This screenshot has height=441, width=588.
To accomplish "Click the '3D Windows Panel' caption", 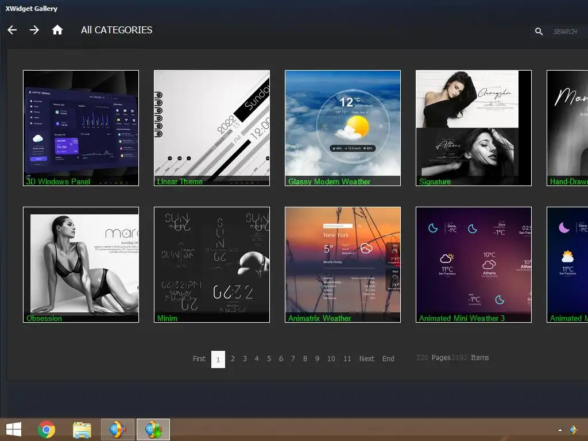I will (58, 182).
